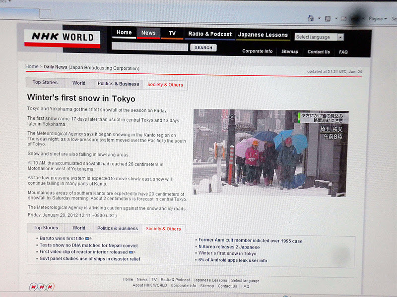The image size is (397, 297).
Task: Expand the feeds icon dropdown arrow
Action: click(336, 18)
